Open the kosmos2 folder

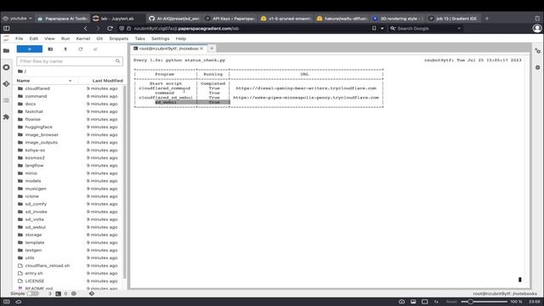35,157
